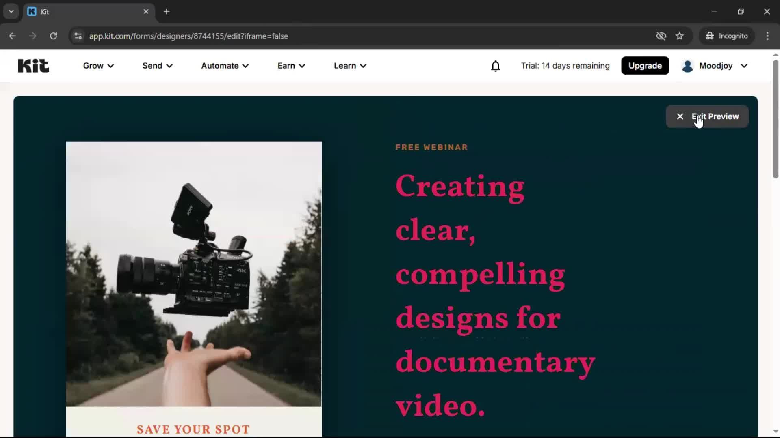Open the Incognito profile menu
Viewport: 780px width, 438px height.
point(727,36)
